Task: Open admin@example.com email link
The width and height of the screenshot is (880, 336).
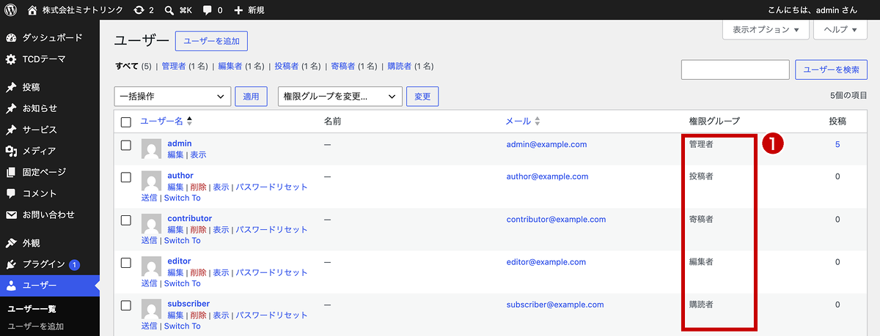Action: pyautogui.click(x=546, y=145)
